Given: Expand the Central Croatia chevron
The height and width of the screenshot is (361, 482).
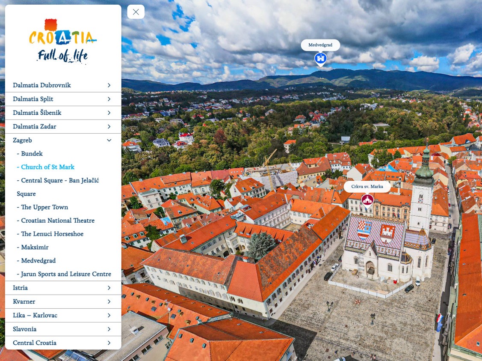Looking at the screenshot, I should 109,343.
